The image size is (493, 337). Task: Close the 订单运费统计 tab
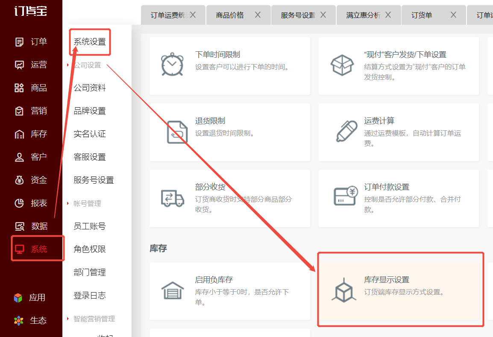193,15
